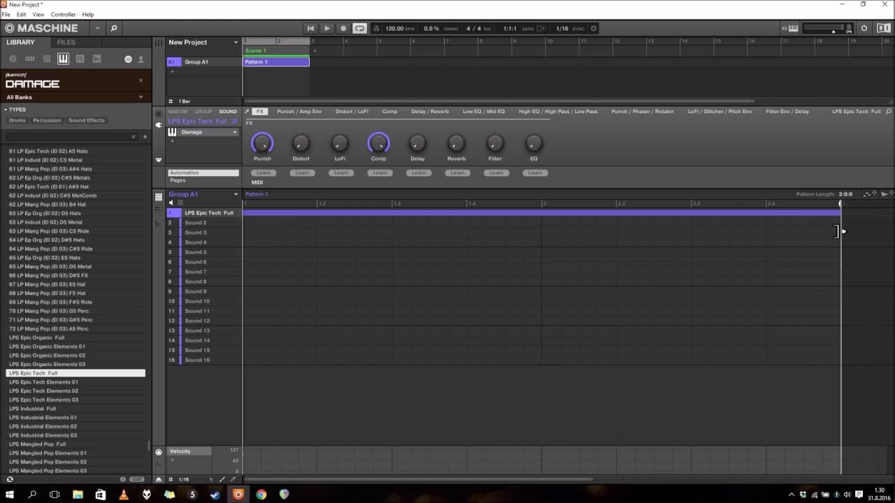Select preset LPS Epic Organic Full
Viewport: 895px width, 503px height.
coord(76,337)
